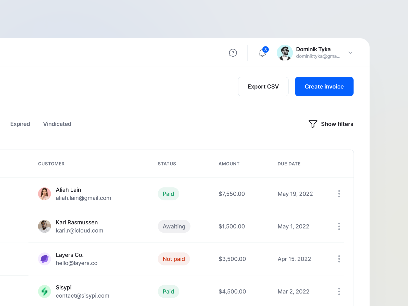
Task: Click the Awaiting status badge for Kari Rasmussen
Action: [174, 226]
